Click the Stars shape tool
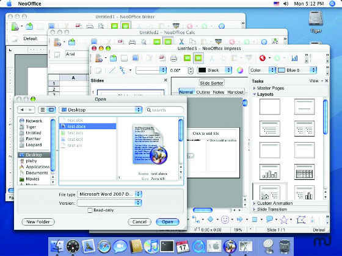 click(x=283, y=219)
